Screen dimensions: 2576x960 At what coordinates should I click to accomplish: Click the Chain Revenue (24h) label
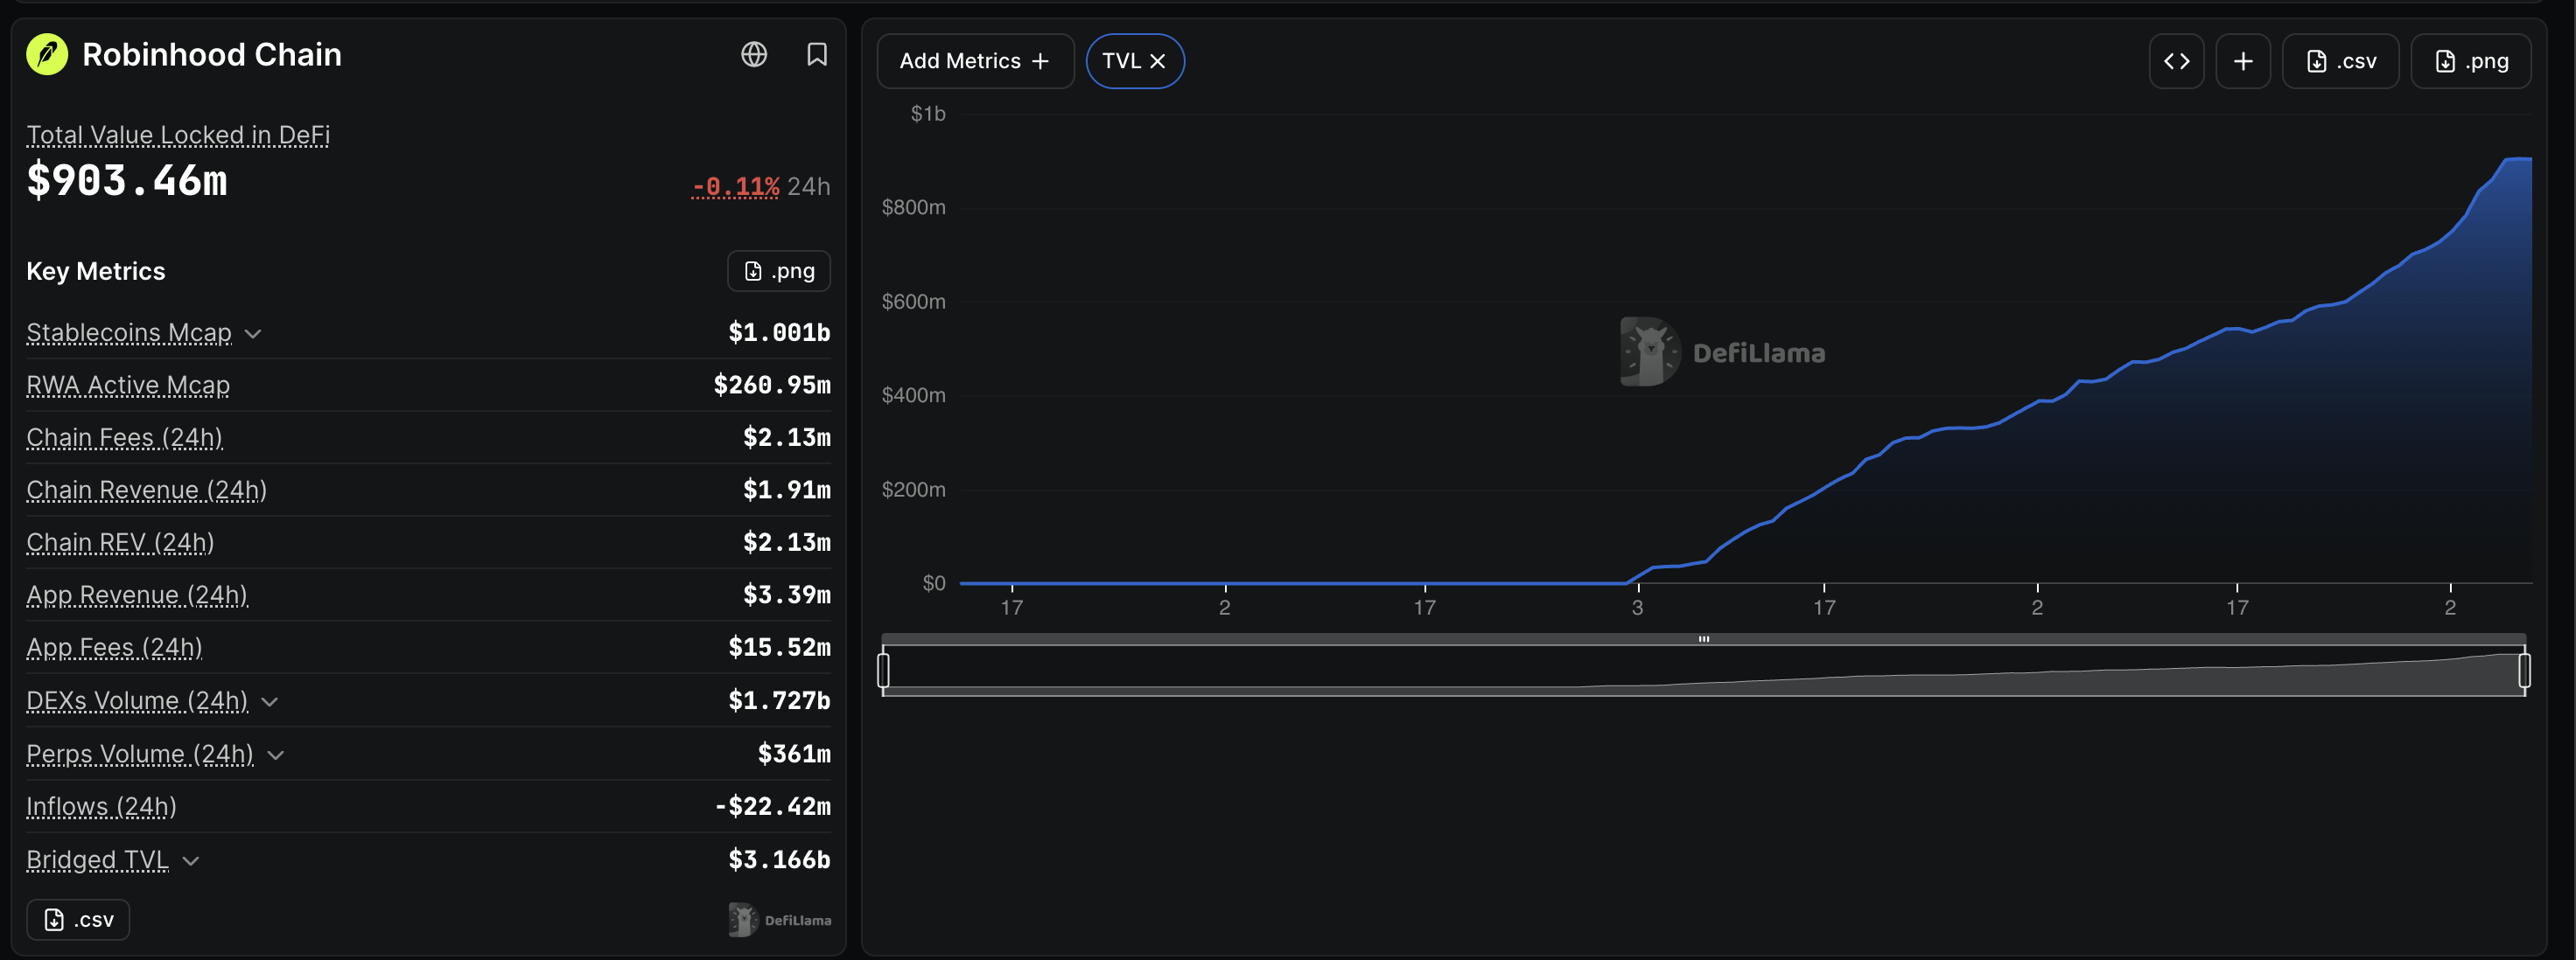pos(146,490)
